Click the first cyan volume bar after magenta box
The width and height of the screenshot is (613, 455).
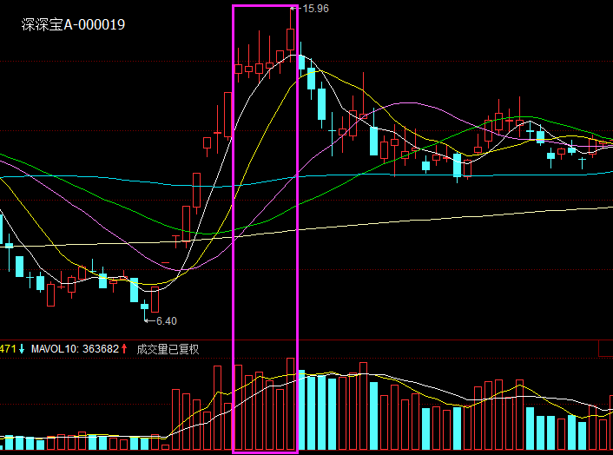(301, 410)
